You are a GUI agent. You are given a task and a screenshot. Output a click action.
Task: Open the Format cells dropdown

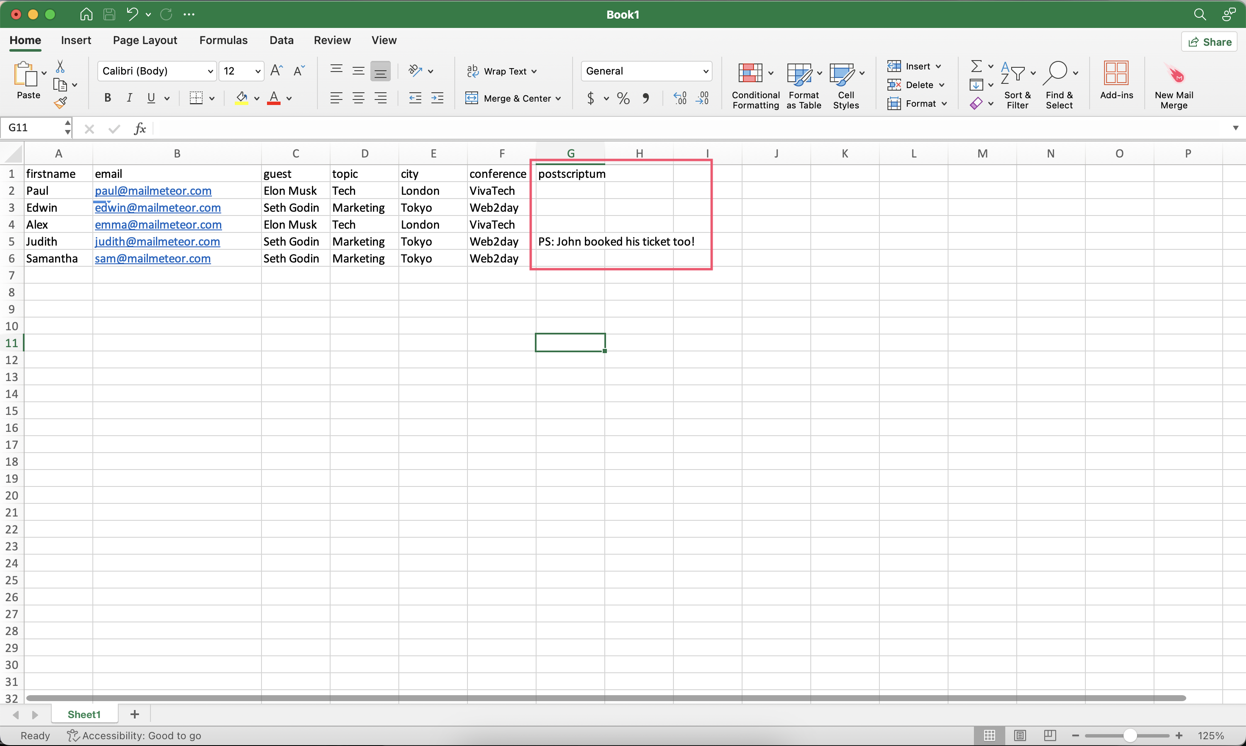coord(918,104)
